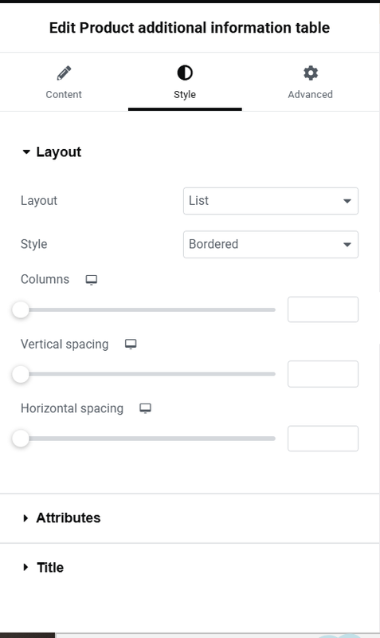Viewport: 380px width, 638px height.
Task: Open responsive device icon for Horizontal spacing
Action: pyautogui.click(x=146, y=408)
